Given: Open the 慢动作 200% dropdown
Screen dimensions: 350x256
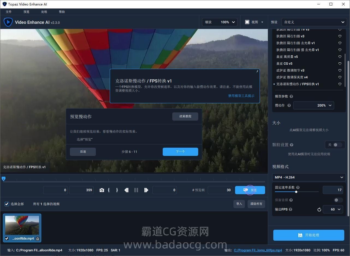Looking at the screenshot, I should [314, 105].
